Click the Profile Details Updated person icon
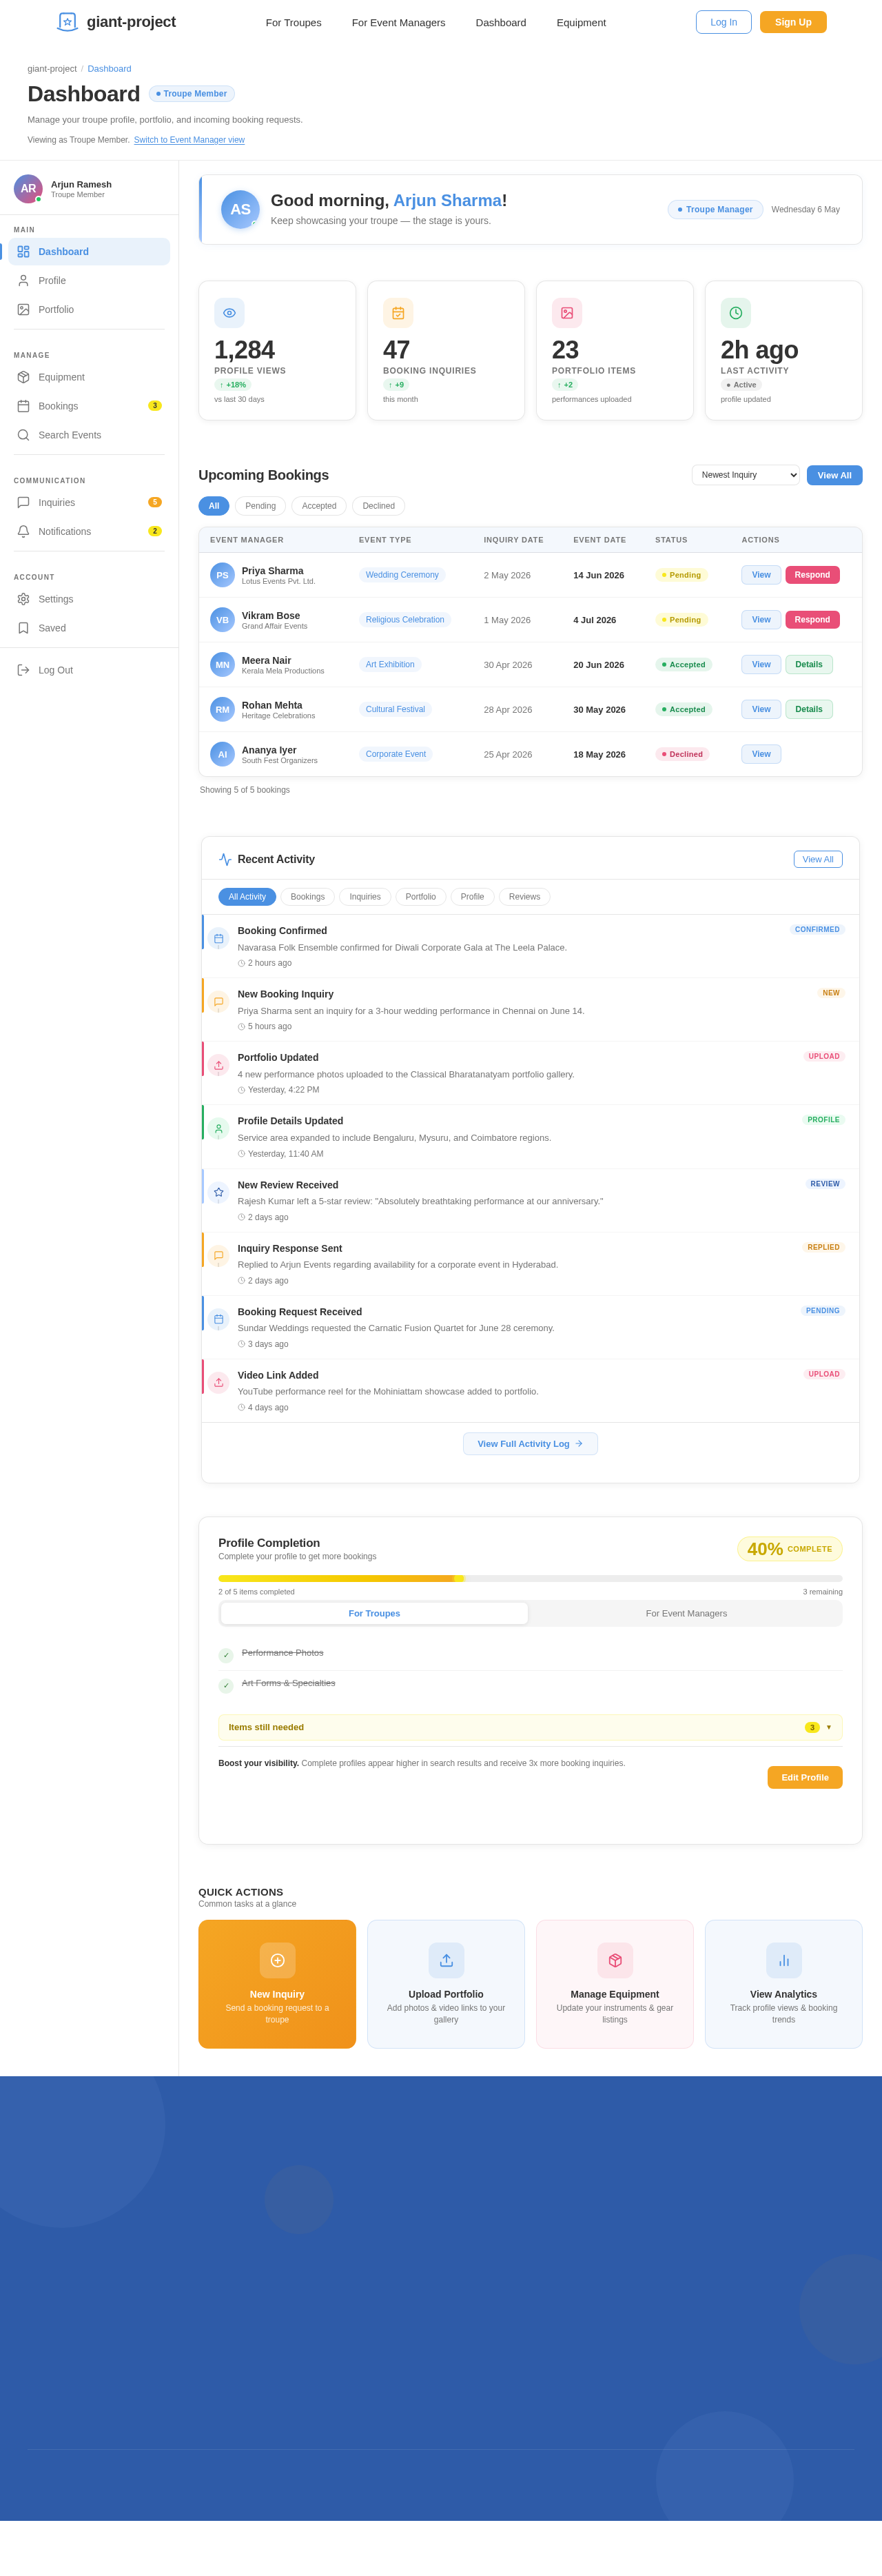Screen dimensions: 882x2576 219,1128
